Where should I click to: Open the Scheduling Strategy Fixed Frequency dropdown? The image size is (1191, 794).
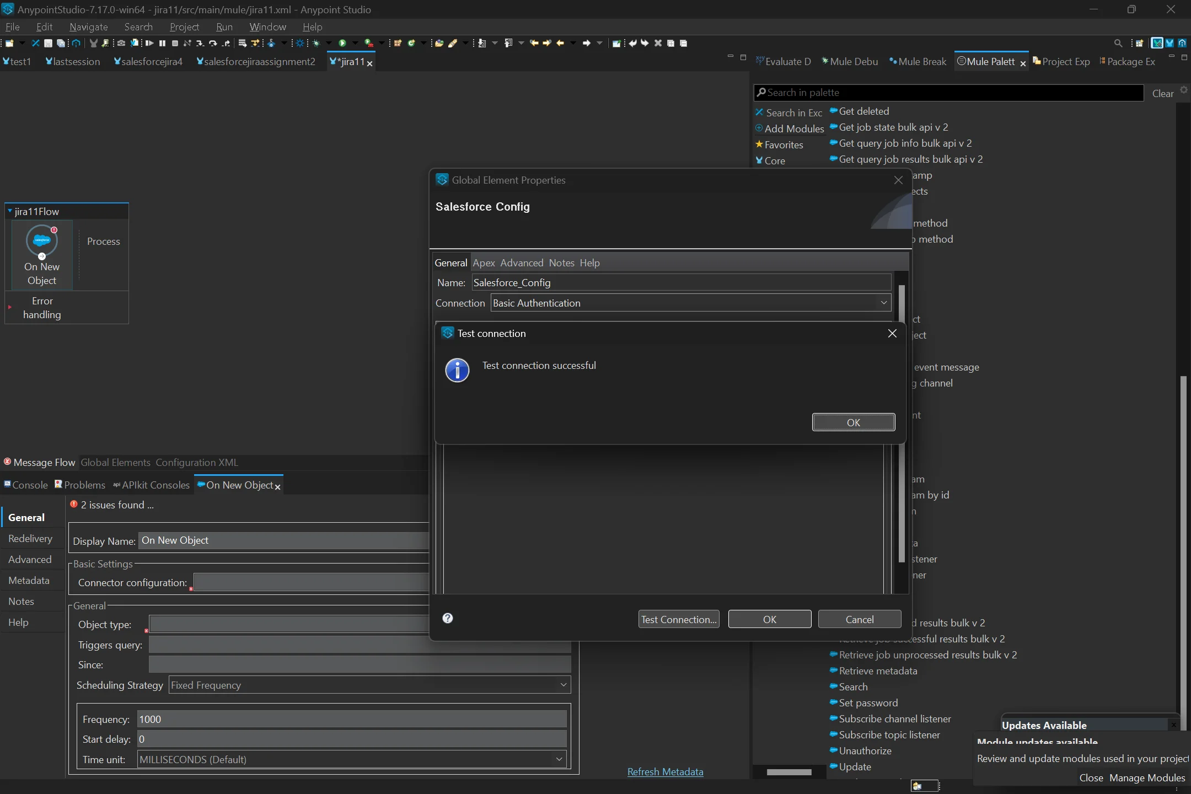click(x=563, y=685)
